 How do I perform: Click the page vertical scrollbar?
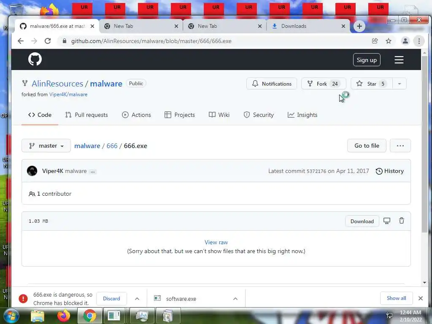click(424, 143)
